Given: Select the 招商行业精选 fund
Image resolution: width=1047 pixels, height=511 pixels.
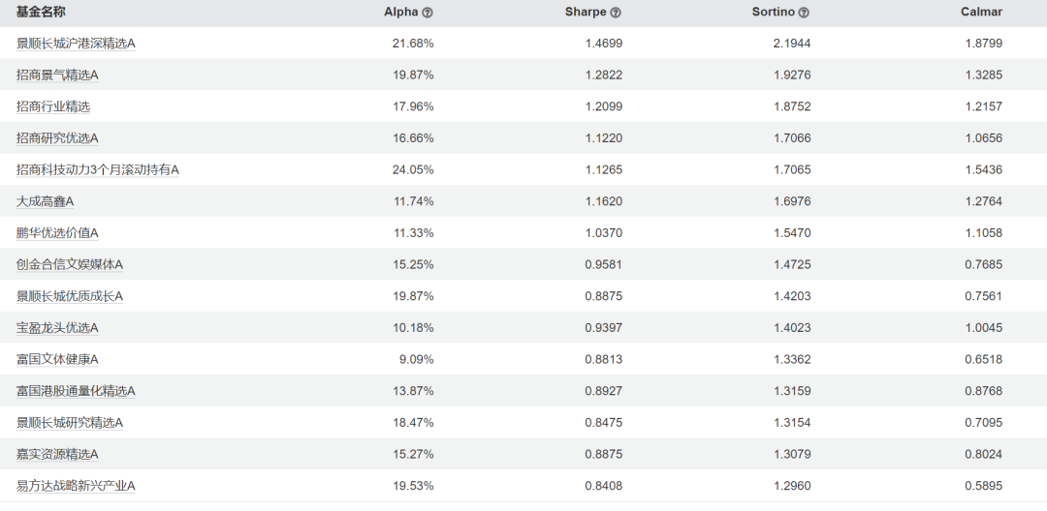Looking at the screenshot, I should (53, 106).
